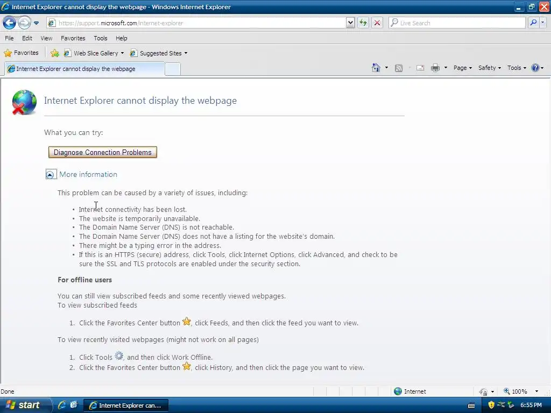Screen dimensions: 551x413
Task: Click the Favorites Center star in History step
Action: click(x=187, y=367)
